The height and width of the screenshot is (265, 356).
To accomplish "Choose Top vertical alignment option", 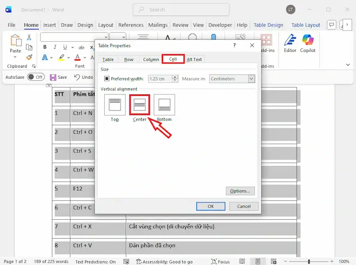I will (114, 104).
